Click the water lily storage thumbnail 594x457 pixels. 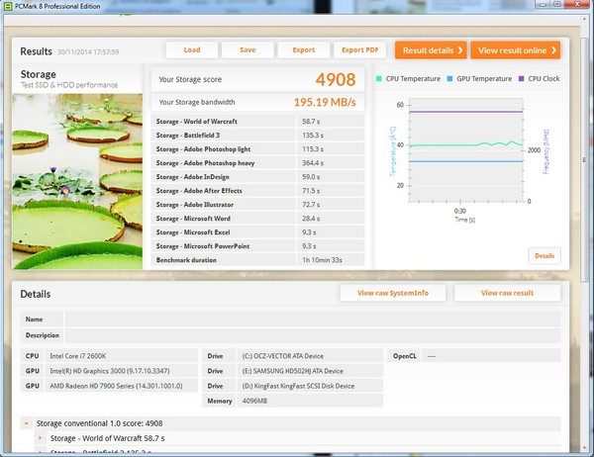click(77, 181)
